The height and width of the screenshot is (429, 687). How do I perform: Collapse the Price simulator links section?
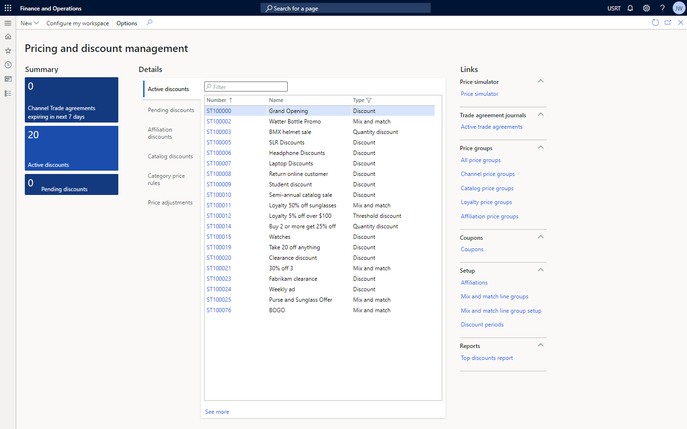pyautogui.click(x=541, y=82)
